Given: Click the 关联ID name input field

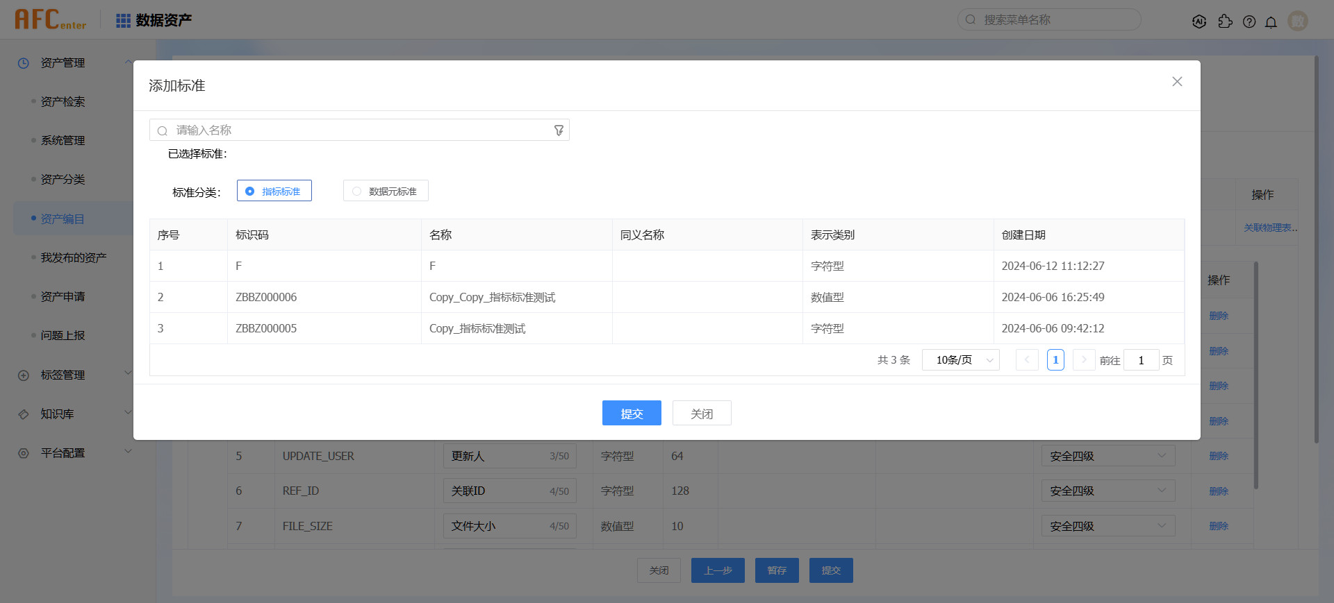Looking at the screenshot, I should (510, 491).
